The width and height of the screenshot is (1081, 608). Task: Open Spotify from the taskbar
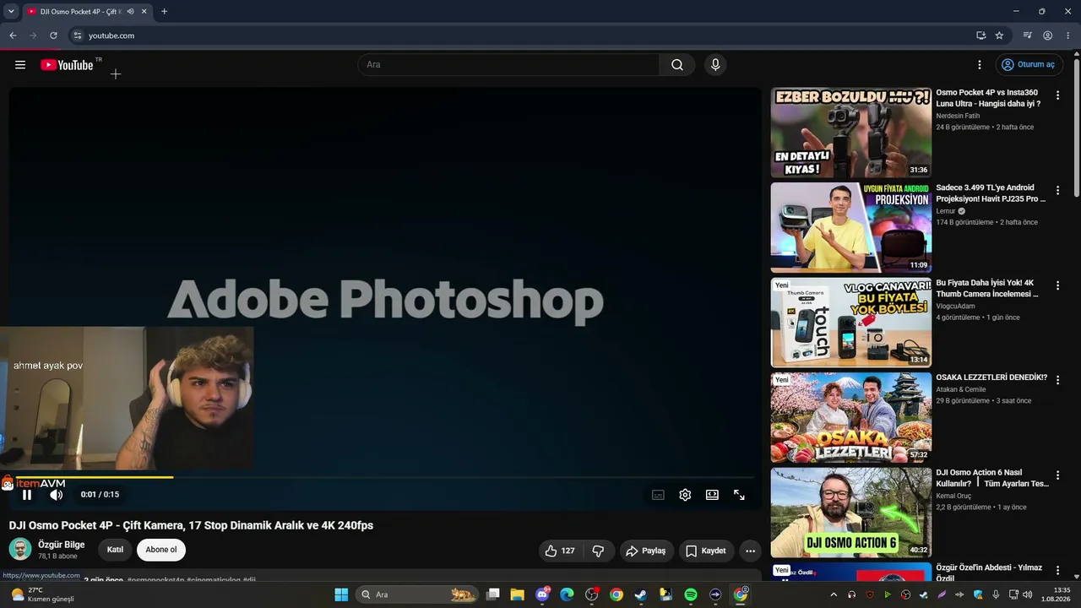tap(691, 594)
